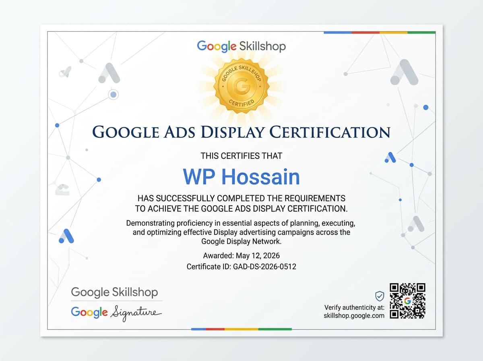Click the Verify authenticity at: label
Screen dimensions: 483x361
click(x=354, y=307)
